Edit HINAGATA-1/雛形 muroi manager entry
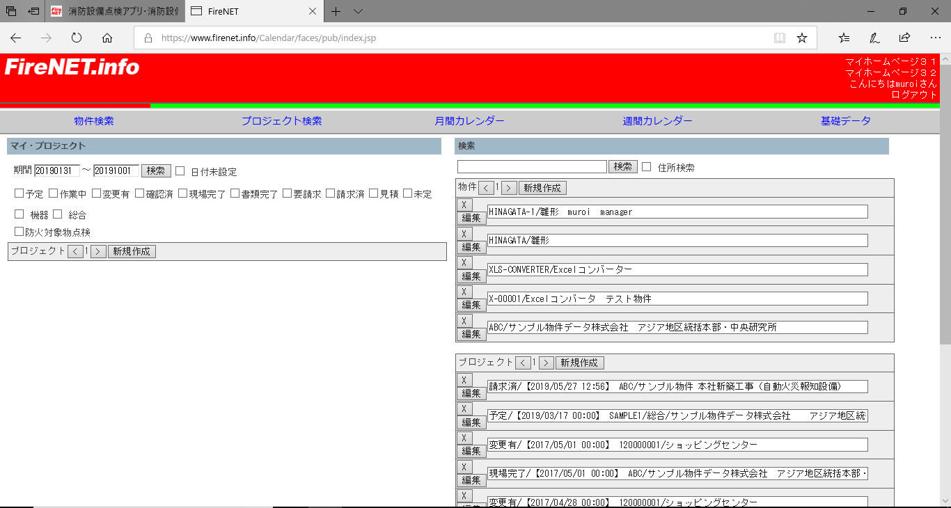Screen dimensions: 951x508 (x=472, y=218)
